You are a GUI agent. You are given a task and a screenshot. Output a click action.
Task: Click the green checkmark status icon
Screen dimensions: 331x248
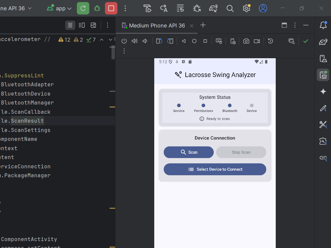pos(306,41)
